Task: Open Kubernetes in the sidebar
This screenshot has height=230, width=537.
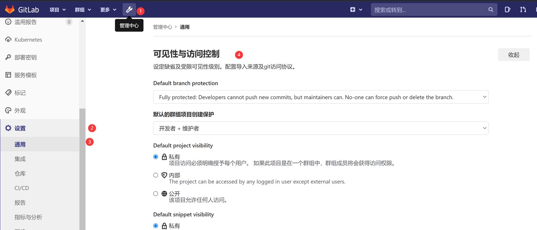Action: tap(28, 40)
